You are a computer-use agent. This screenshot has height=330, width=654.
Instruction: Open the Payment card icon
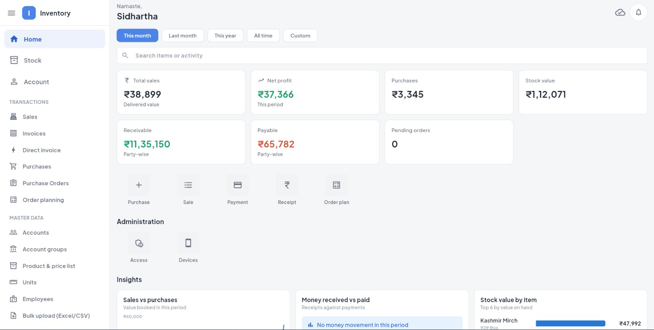coord(237,185)
